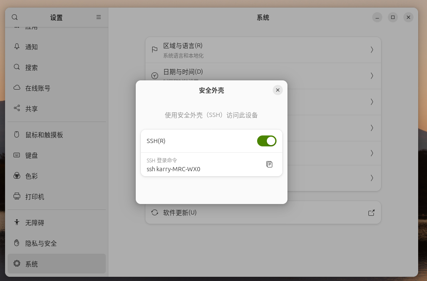Select 系统 in the sidebar

click(56, 264)
